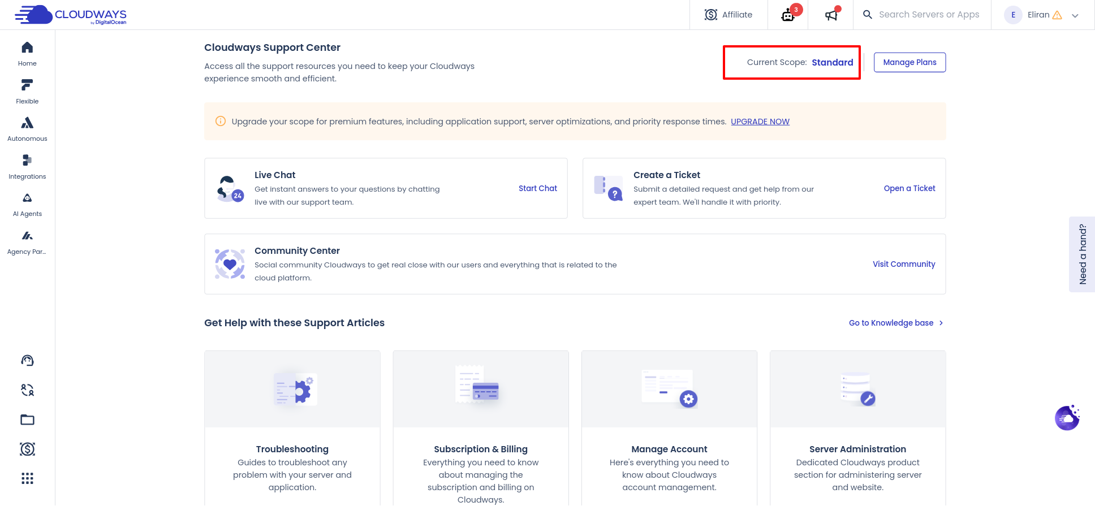Open the Flexible servers section

point(27,92)
